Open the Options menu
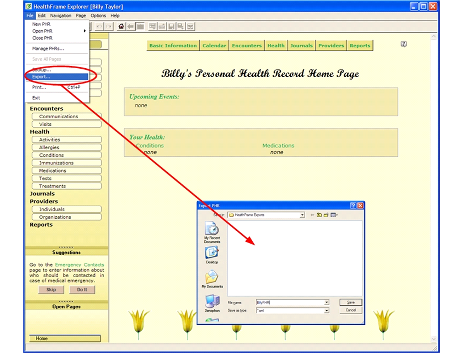The image size is (463, 353). click(x=98, y=16)
